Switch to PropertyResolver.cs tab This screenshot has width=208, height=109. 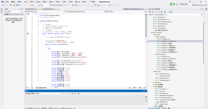49,9
